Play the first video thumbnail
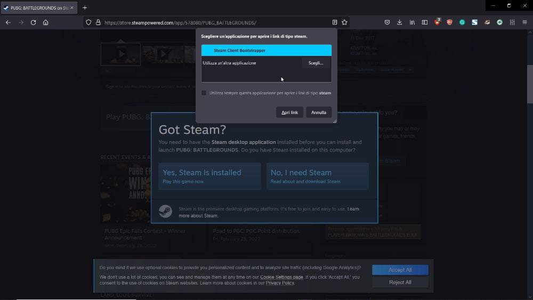533x300 pixels. [x=120, y=54]
